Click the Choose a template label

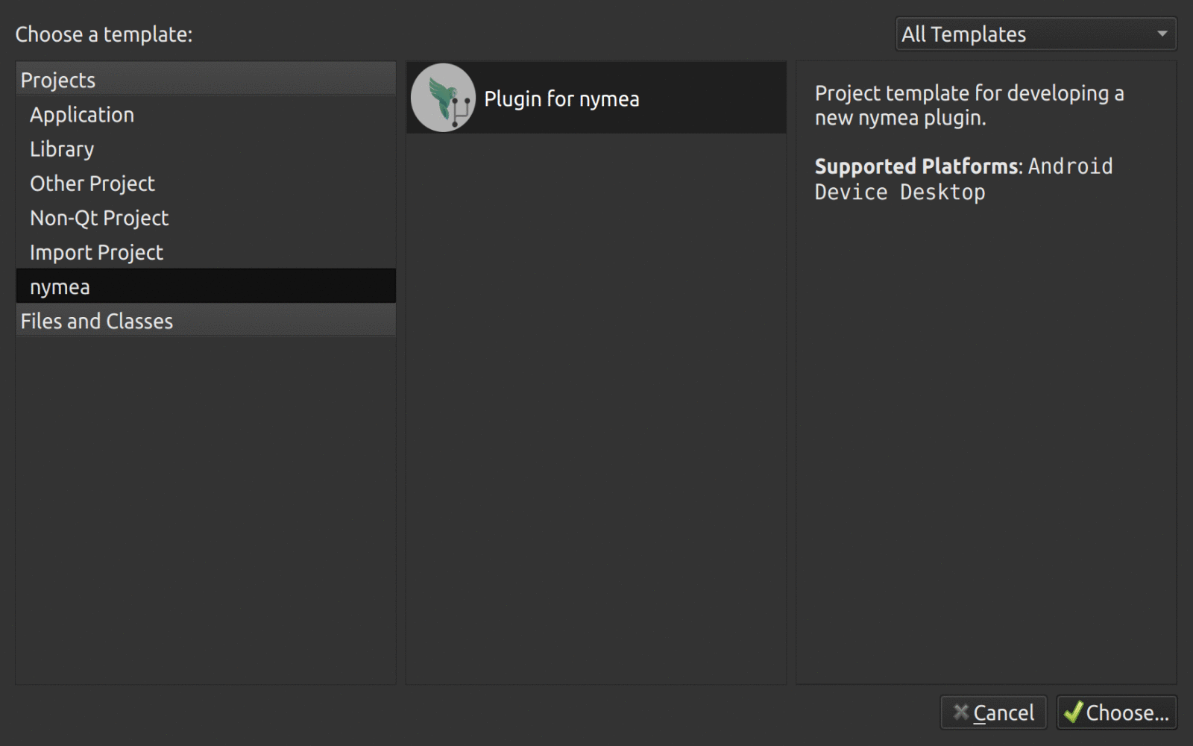click(104, 34)
